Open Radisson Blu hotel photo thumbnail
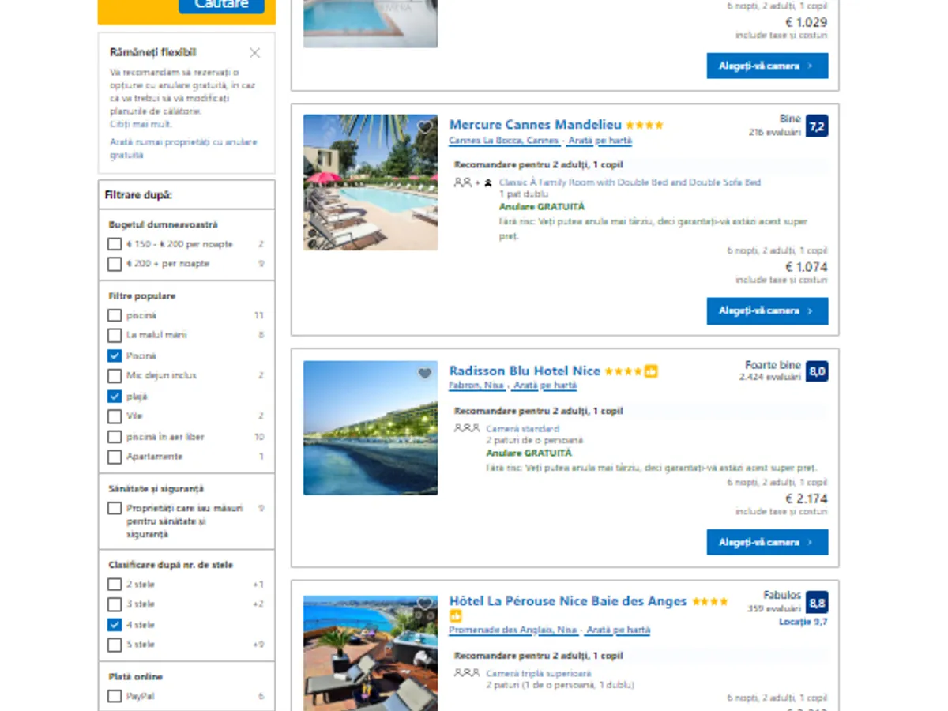This screenshot has width=948, height=711. click(x=371, y=428)
